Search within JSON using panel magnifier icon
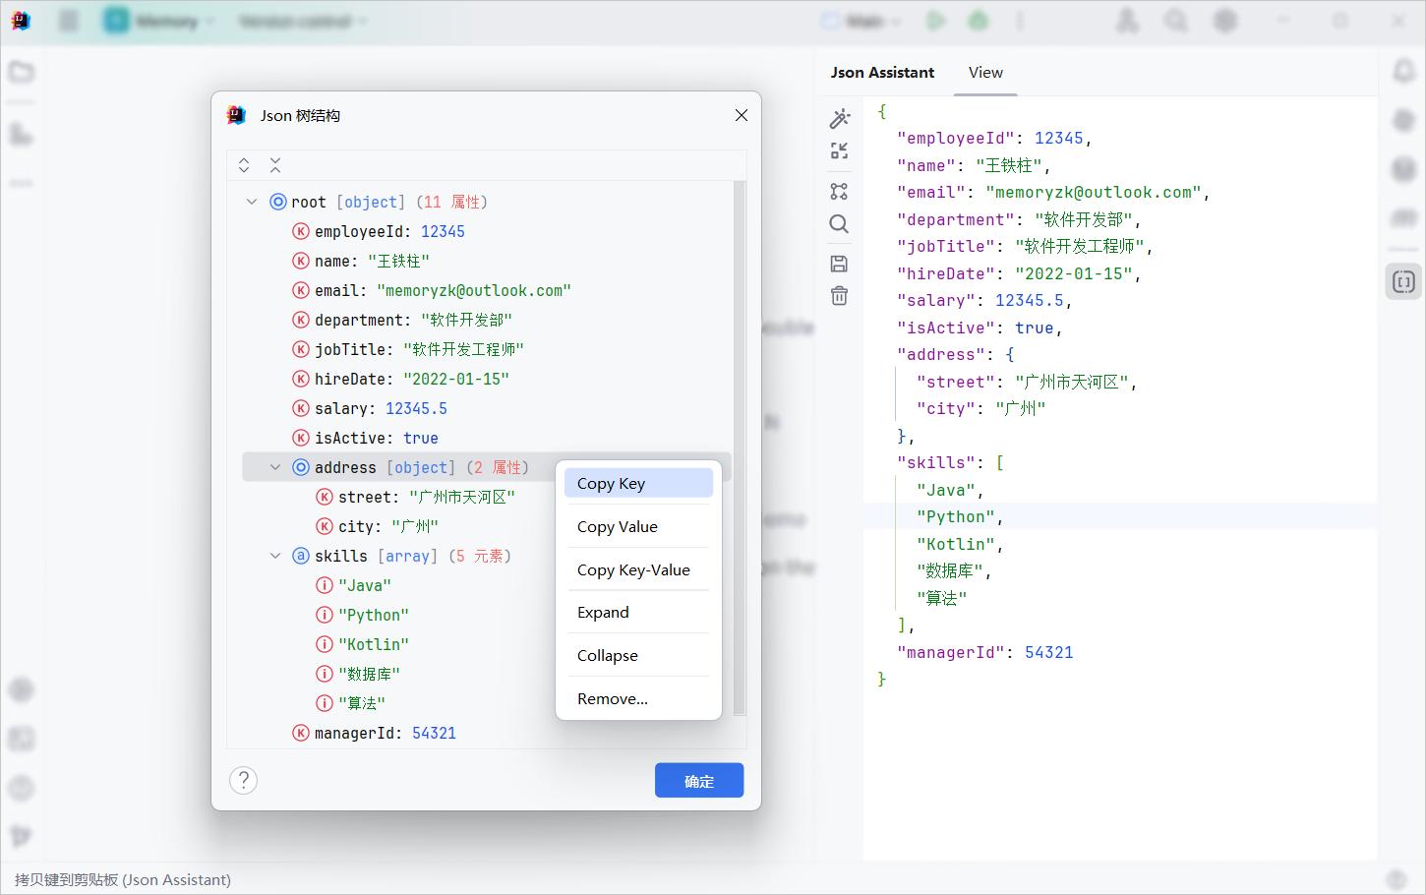This screenshot has height=895, width=1426. (839, 223)
